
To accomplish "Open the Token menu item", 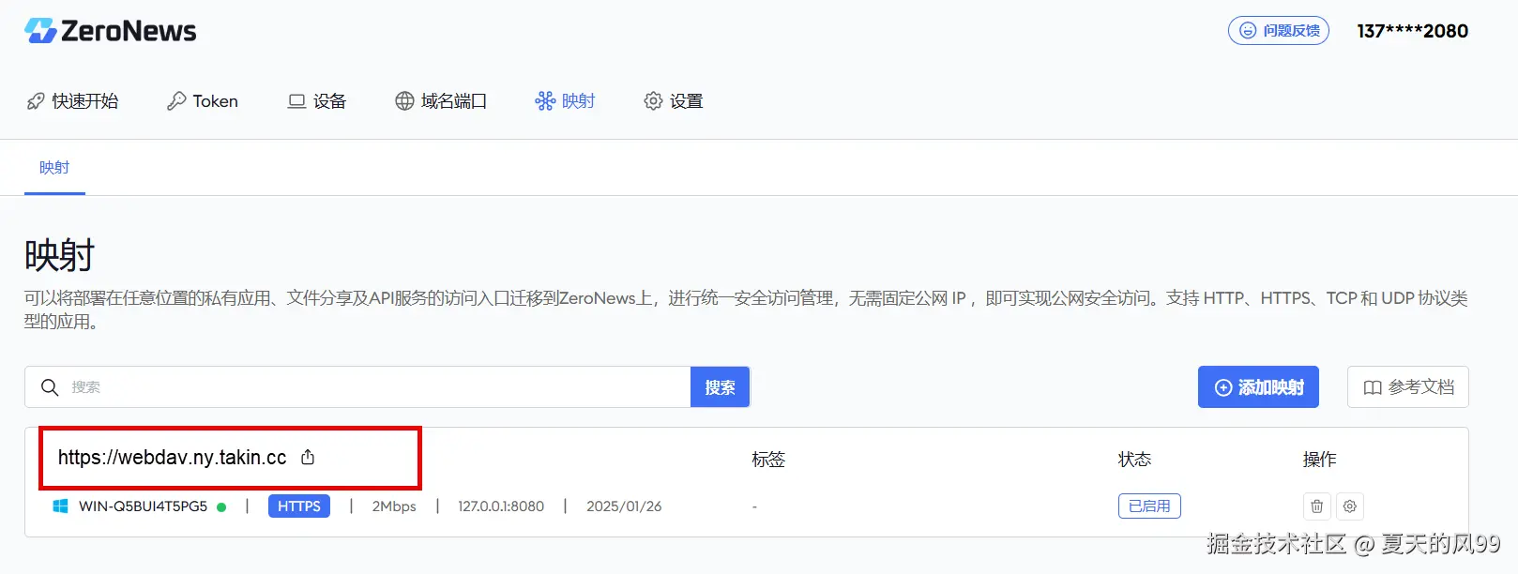I will [x=203, y=101].
